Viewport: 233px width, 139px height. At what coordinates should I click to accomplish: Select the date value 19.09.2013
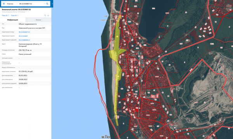23,83
